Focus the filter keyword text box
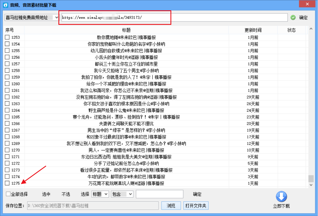 pyautogui.click(x=160, y=194)
